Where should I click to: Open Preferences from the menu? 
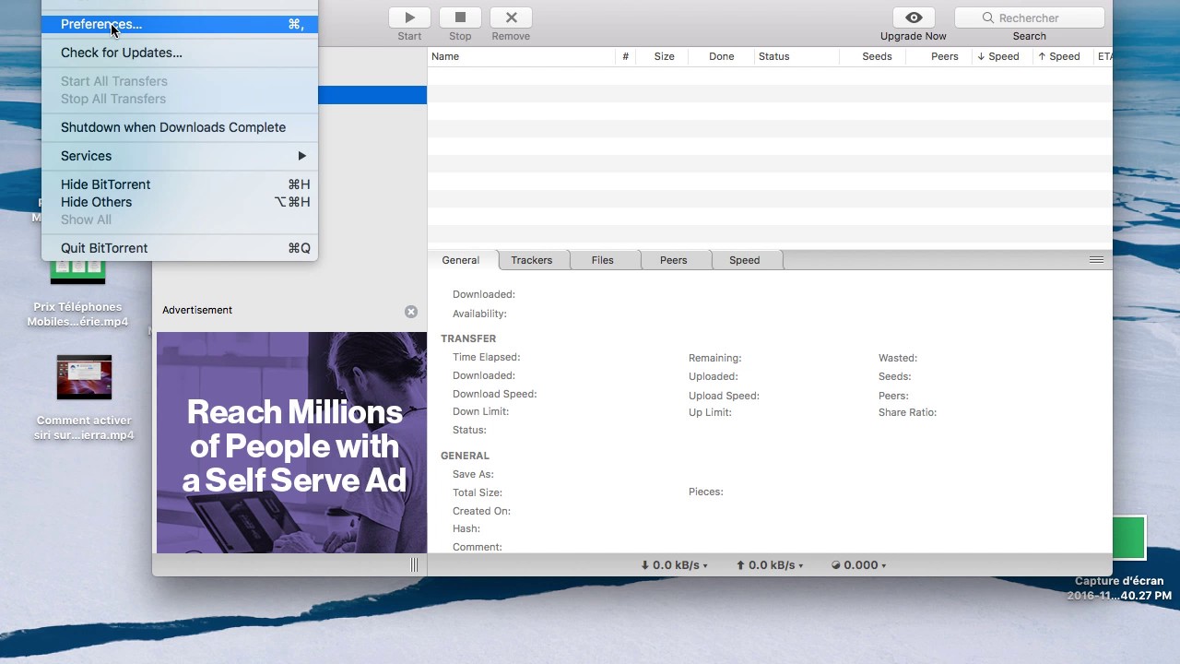(180, 24)
